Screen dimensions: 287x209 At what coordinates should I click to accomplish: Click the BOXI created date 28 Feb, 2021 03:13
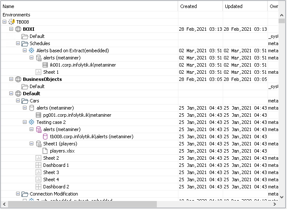pos(200,29)
